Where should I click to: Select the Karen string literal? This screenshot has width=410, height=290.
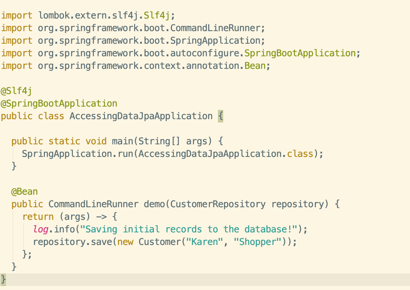coord(205,242)
